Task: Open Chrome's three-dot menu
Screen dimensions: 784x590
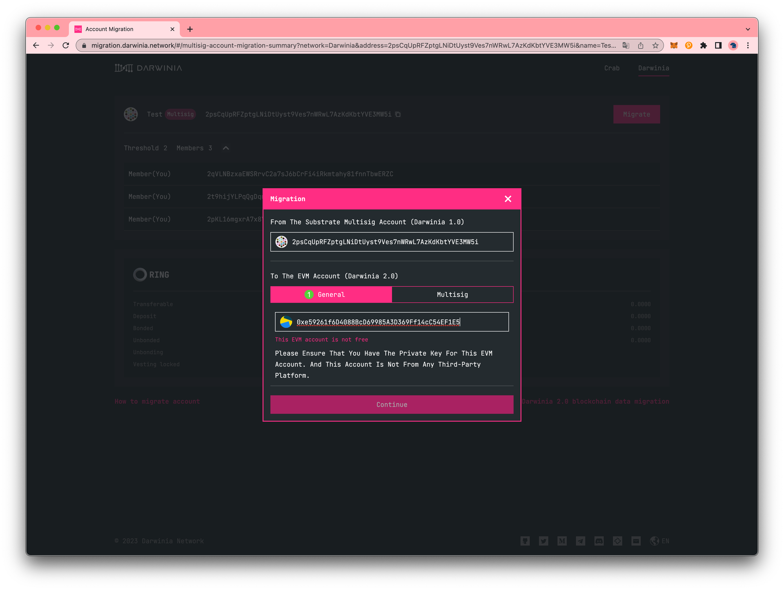Action: [748, 45]
